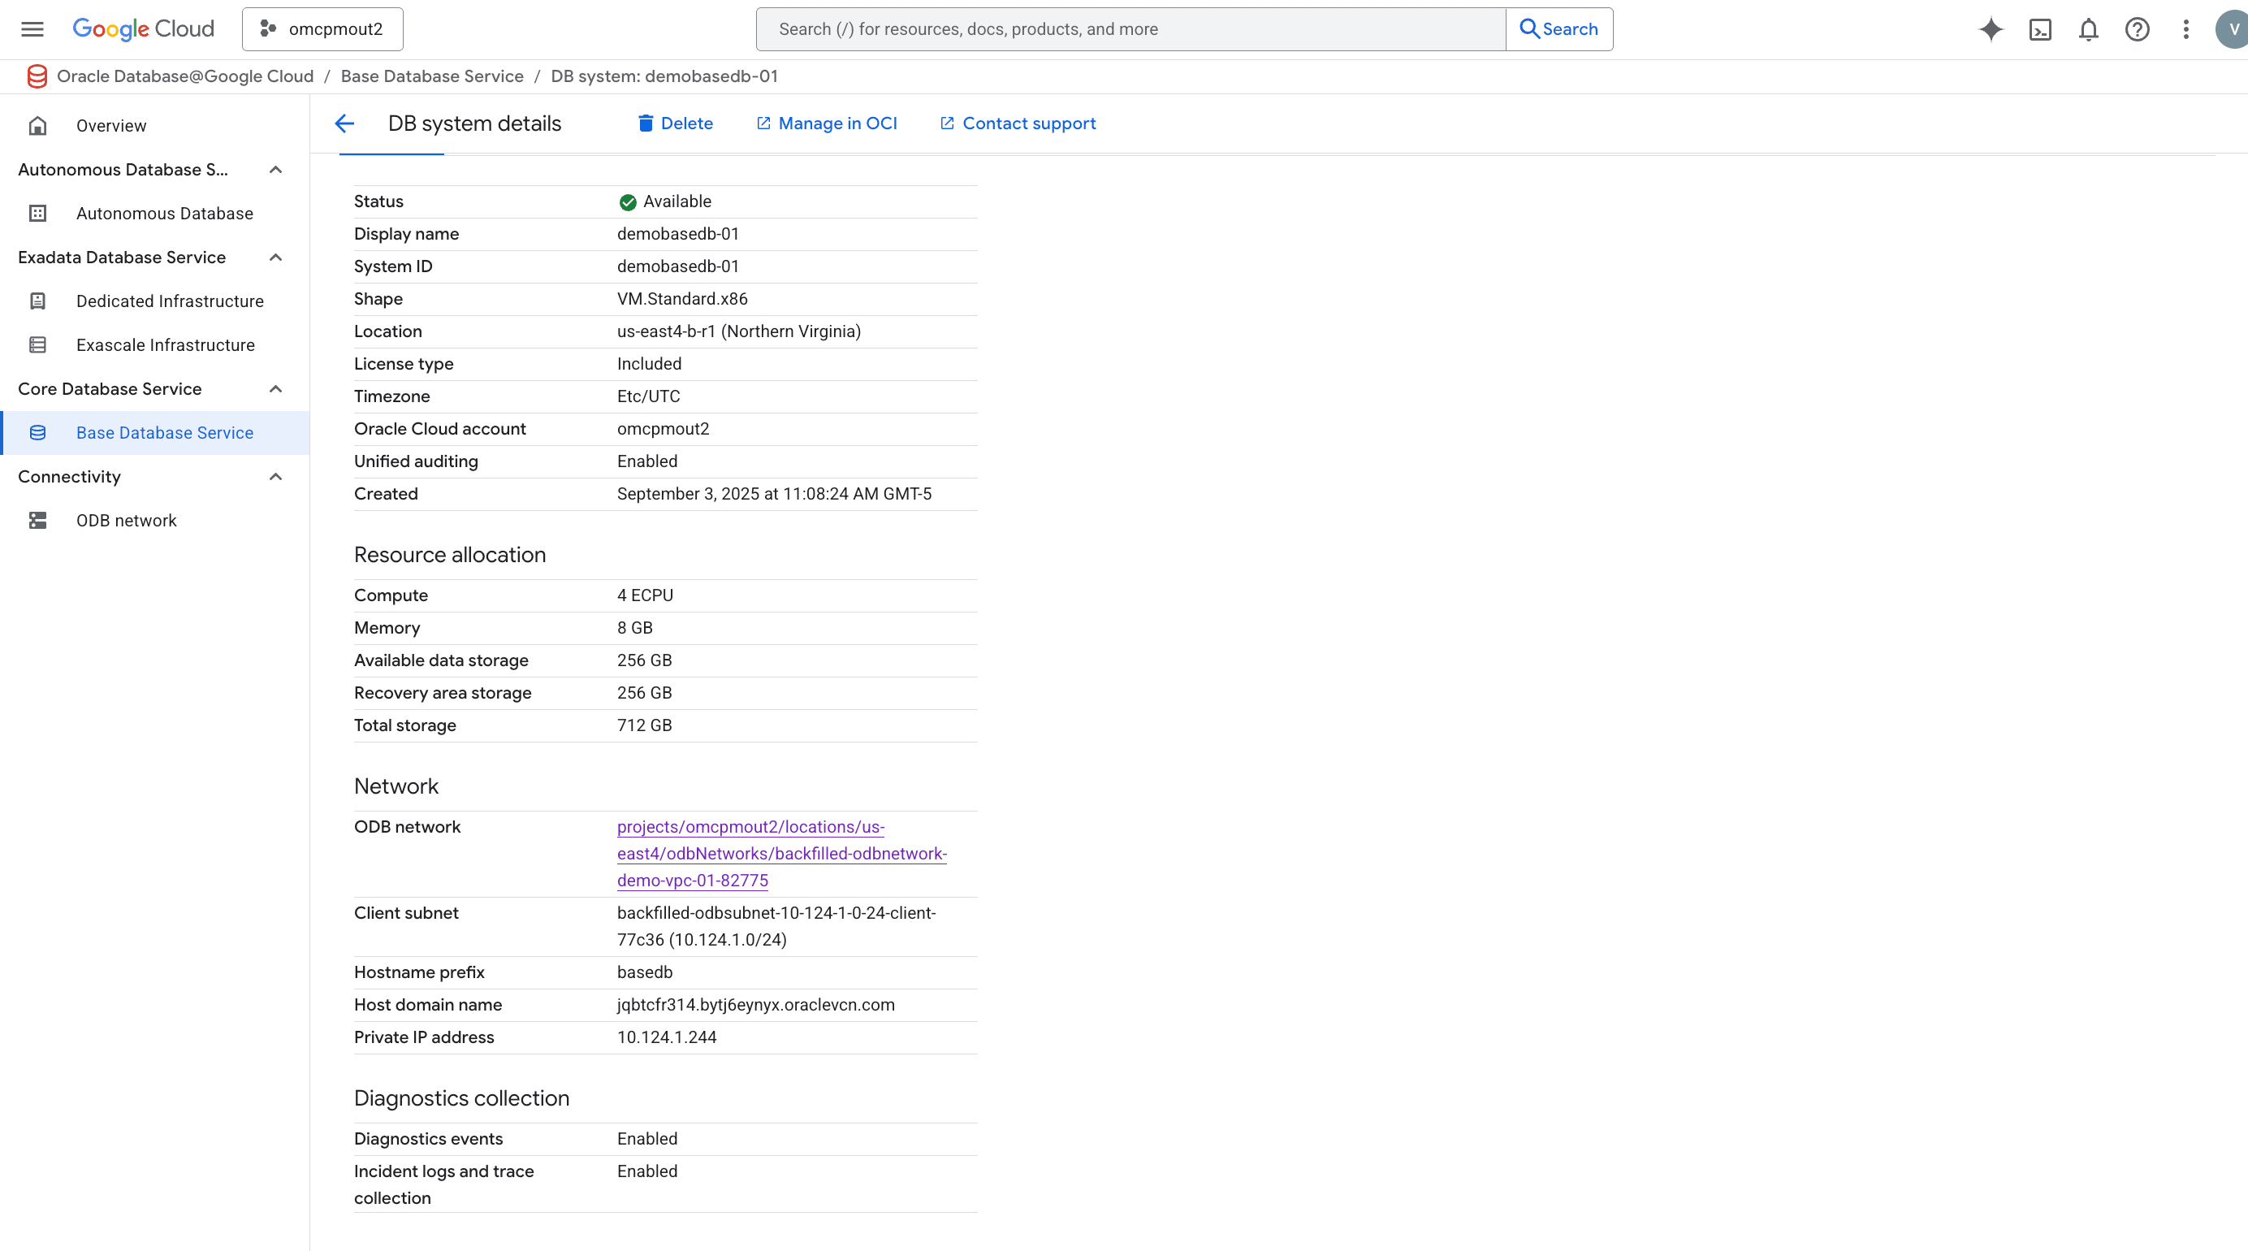
Task: Collapse the Core Database Service section
Action: point(276,388)
